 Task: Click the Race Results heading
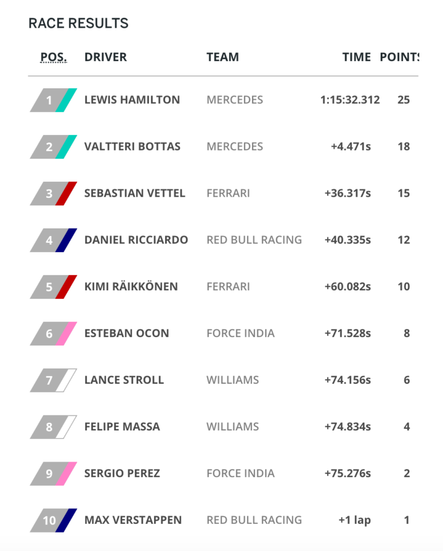(78, 23)
